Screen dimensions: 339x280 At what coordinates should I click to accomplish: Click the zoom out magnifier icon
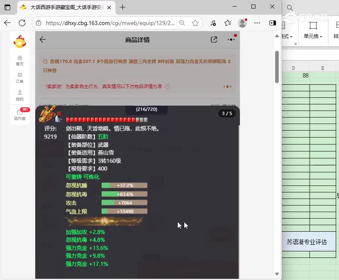click(182, 23)
